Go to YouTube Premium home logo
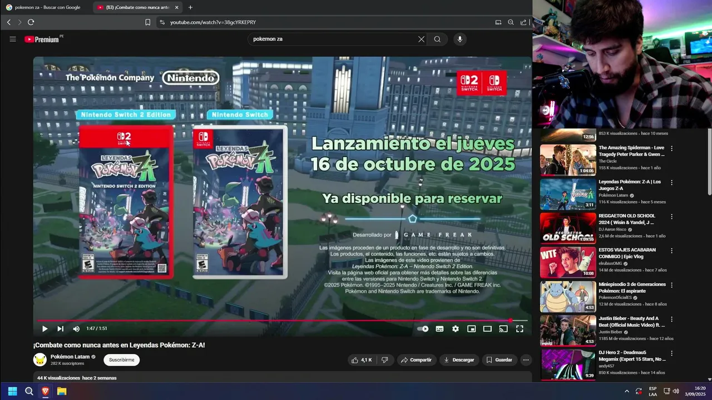712x400 pixels. pos(43,39)
